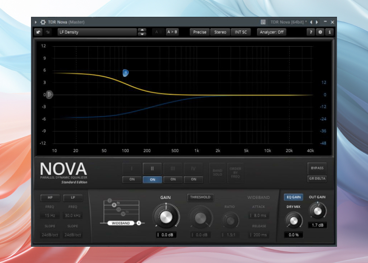Image resolution: width=368 pixels, height=263 pixels.
Task: Open the Analyzer: Off selector
Action: (x=272, y=32)
